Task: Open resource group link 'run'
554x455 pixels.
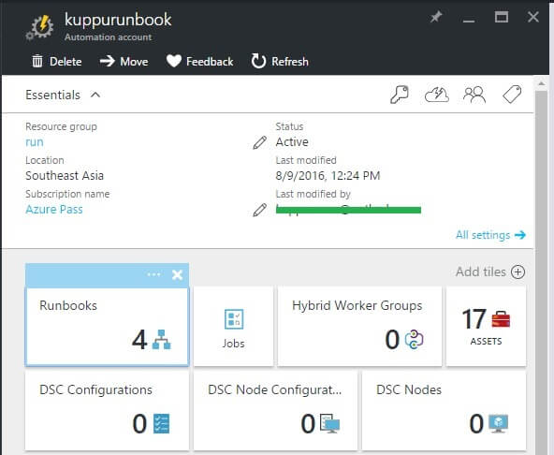Action: pos(35,142)
